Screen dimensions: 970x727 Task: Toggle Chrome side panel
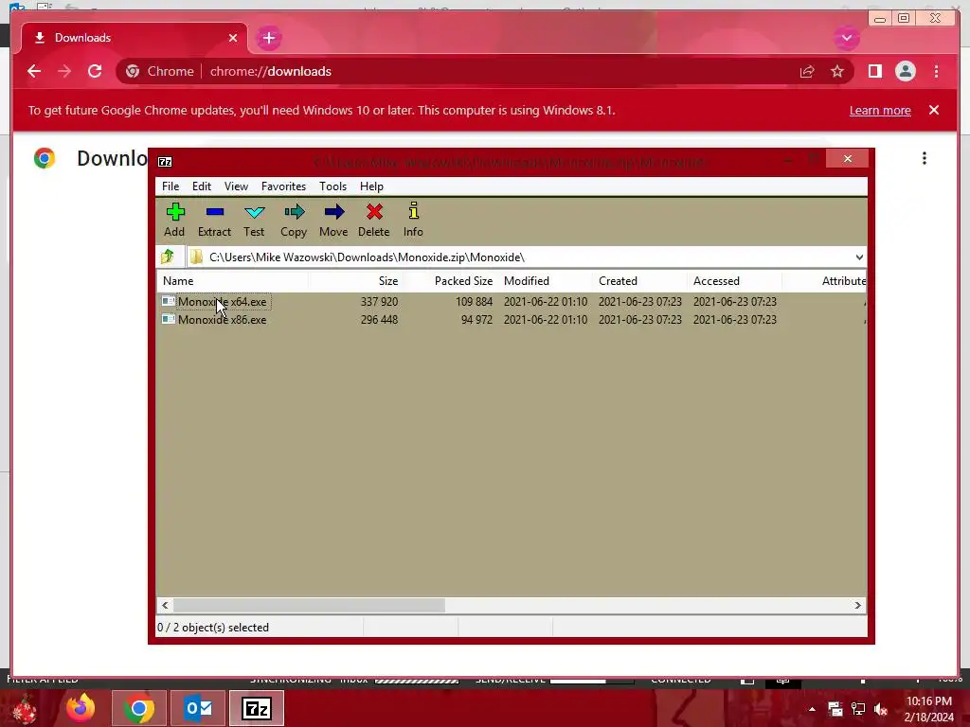click(x=874, y=71)
